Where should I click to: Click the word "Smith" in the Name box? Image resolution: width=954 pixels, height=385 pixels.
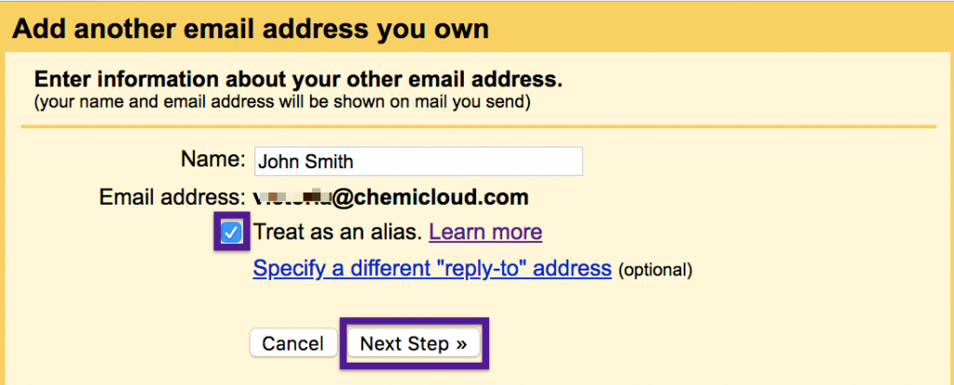[x=331, y=161]
